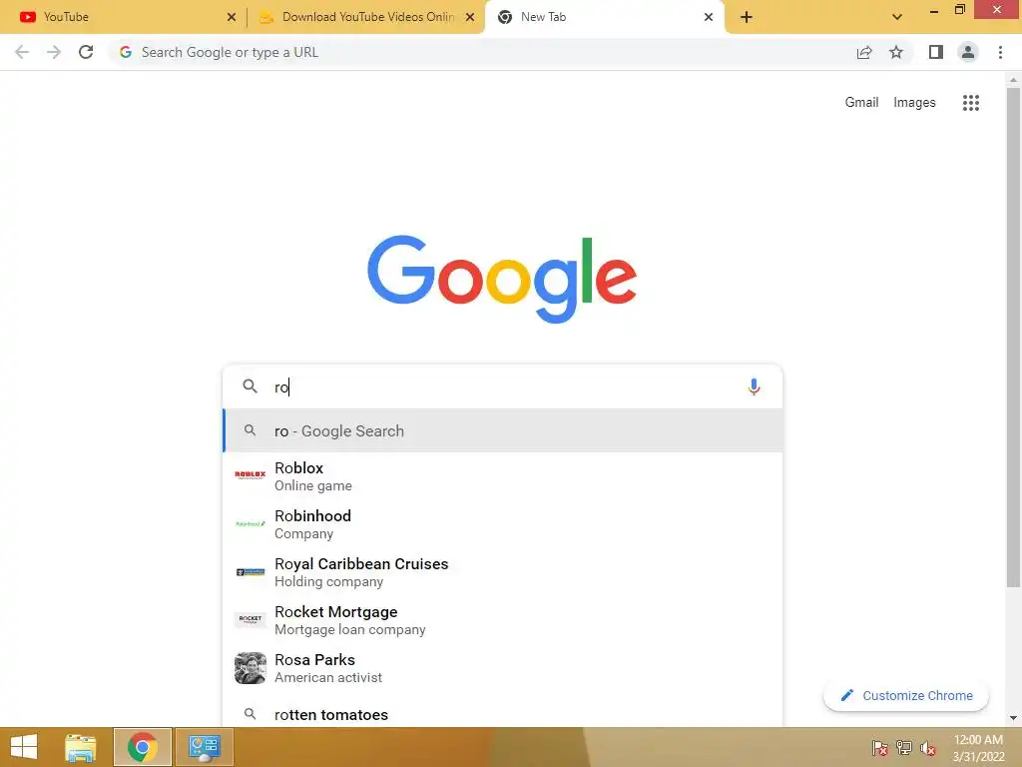Viewport: 1022px width, 767px height.
Task: Choose the Roblox suggestion
Action: pos(503,476)
